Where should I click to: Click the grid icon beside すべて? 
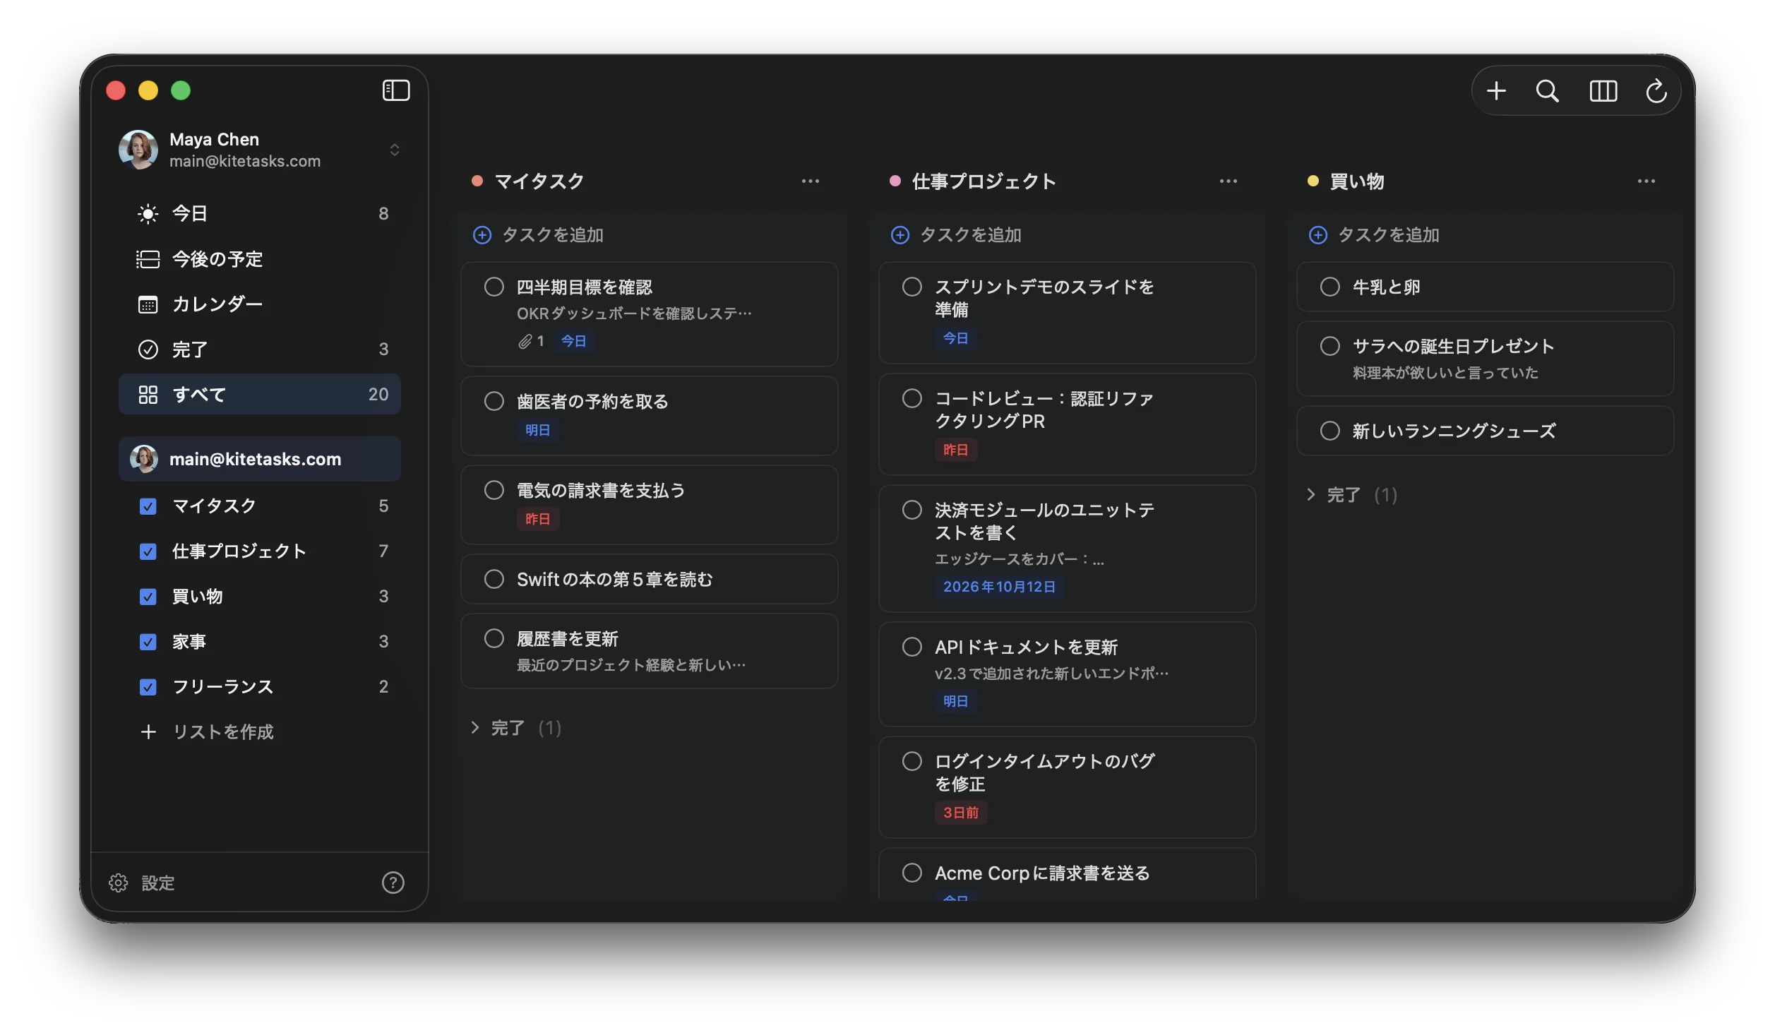pos(148,395)
